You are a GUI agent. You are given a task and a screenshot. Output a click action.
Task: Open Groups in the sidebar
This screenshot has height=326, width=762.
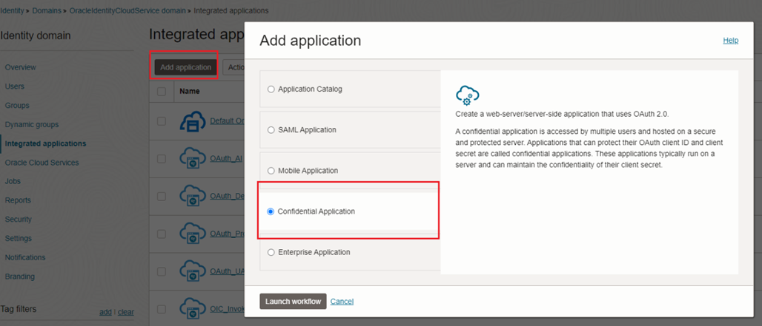pyautogui.click(x=17, y=105)
